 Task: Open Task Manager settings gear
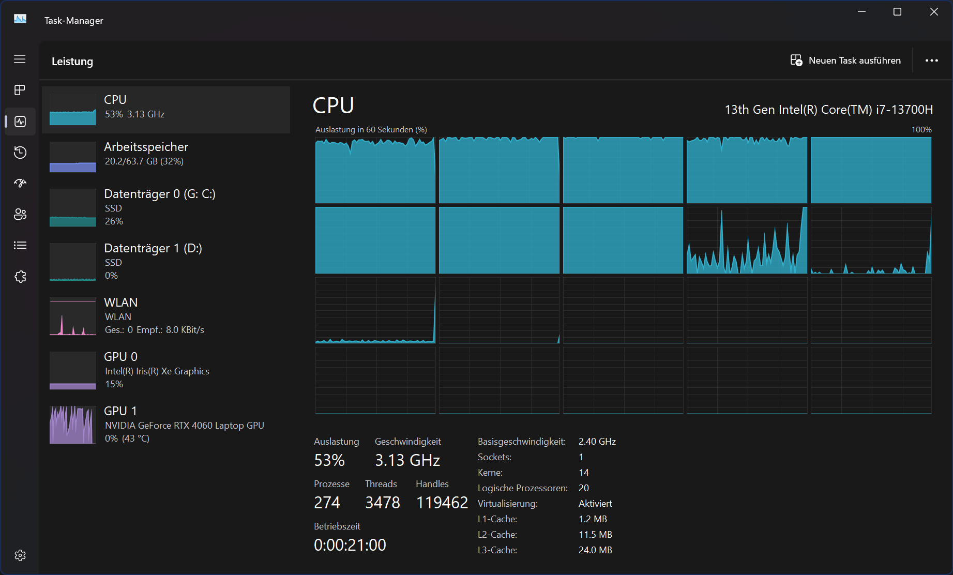pos(20,555)
